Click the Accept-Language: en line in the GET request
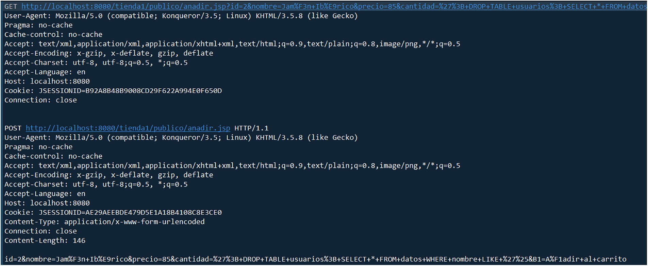This screenshot has height=266, width=648. point(45,72)
